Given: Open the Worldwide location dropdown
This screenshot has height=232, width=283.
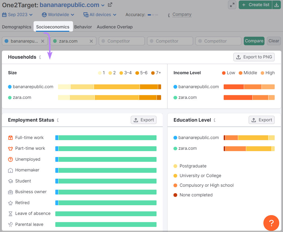Looking at the screenshot, I should [x=58, y=15].
